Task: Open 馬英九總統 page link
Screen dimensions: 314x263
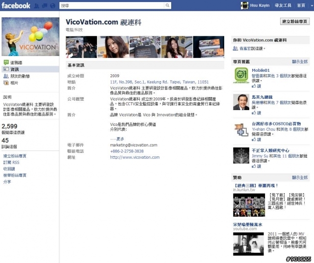Action: (262, 97)
